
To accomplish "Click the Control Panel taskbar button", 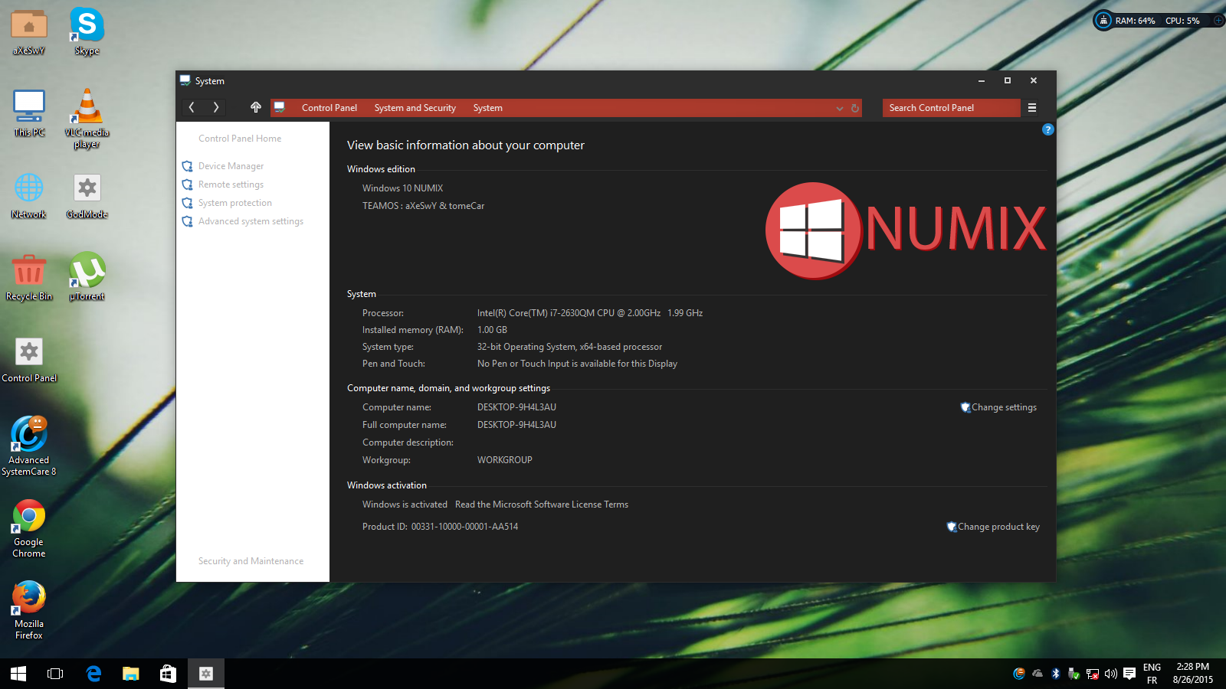I will [x=206, y=674].
